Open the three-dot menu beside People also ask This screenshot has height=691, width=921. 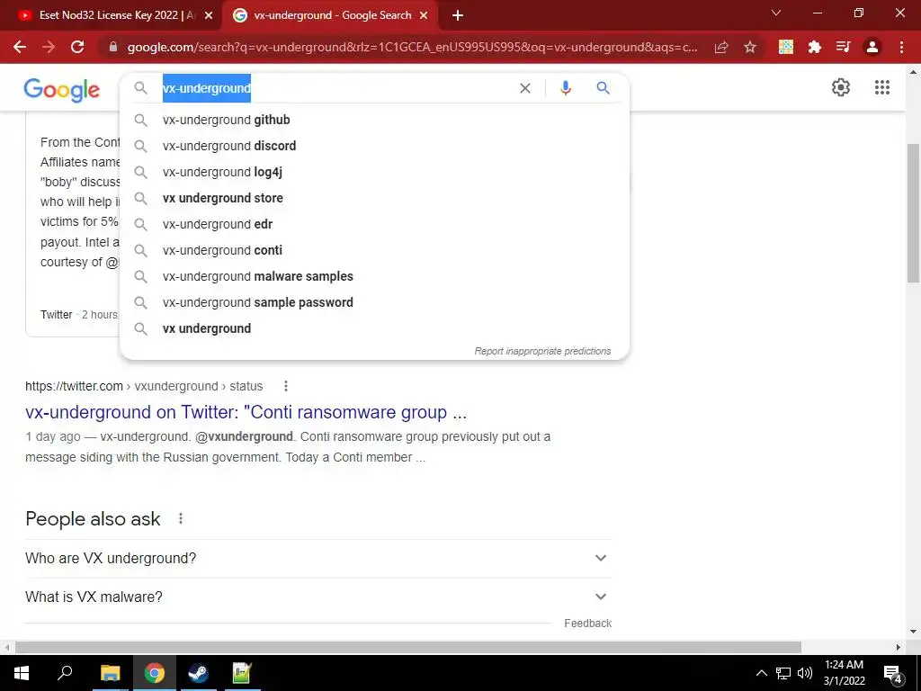tap(180, 518)
